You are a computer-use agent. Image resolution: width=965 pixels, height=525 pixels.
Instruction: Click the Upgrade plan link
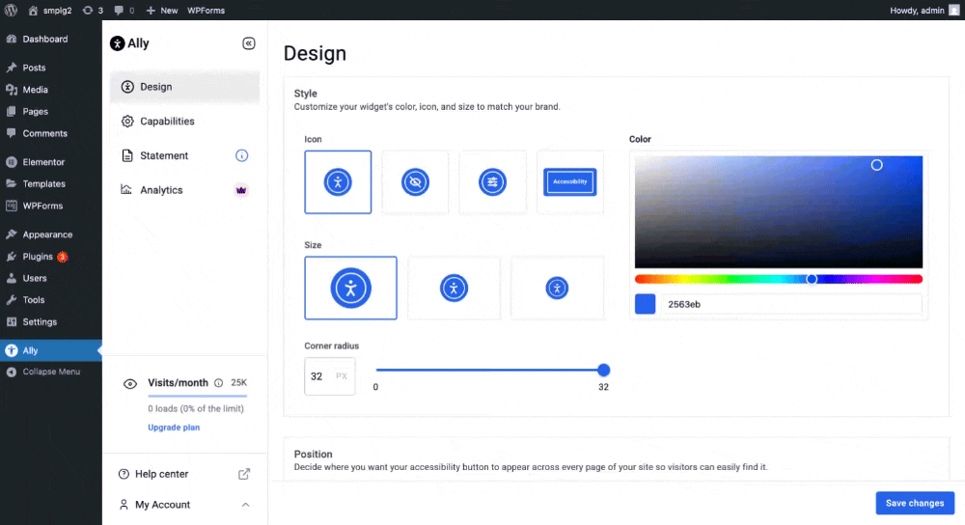174,427
